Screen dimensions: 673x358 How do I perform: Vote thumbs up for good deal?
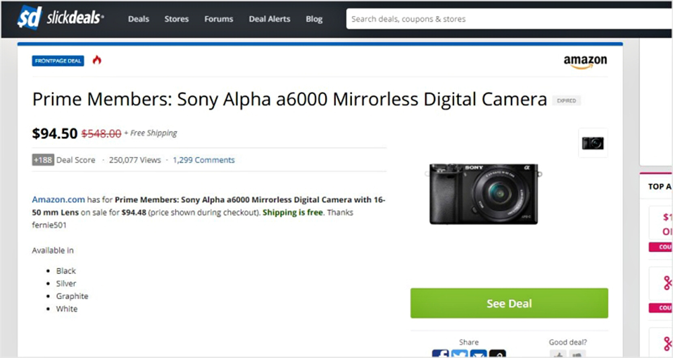[558, 354]
